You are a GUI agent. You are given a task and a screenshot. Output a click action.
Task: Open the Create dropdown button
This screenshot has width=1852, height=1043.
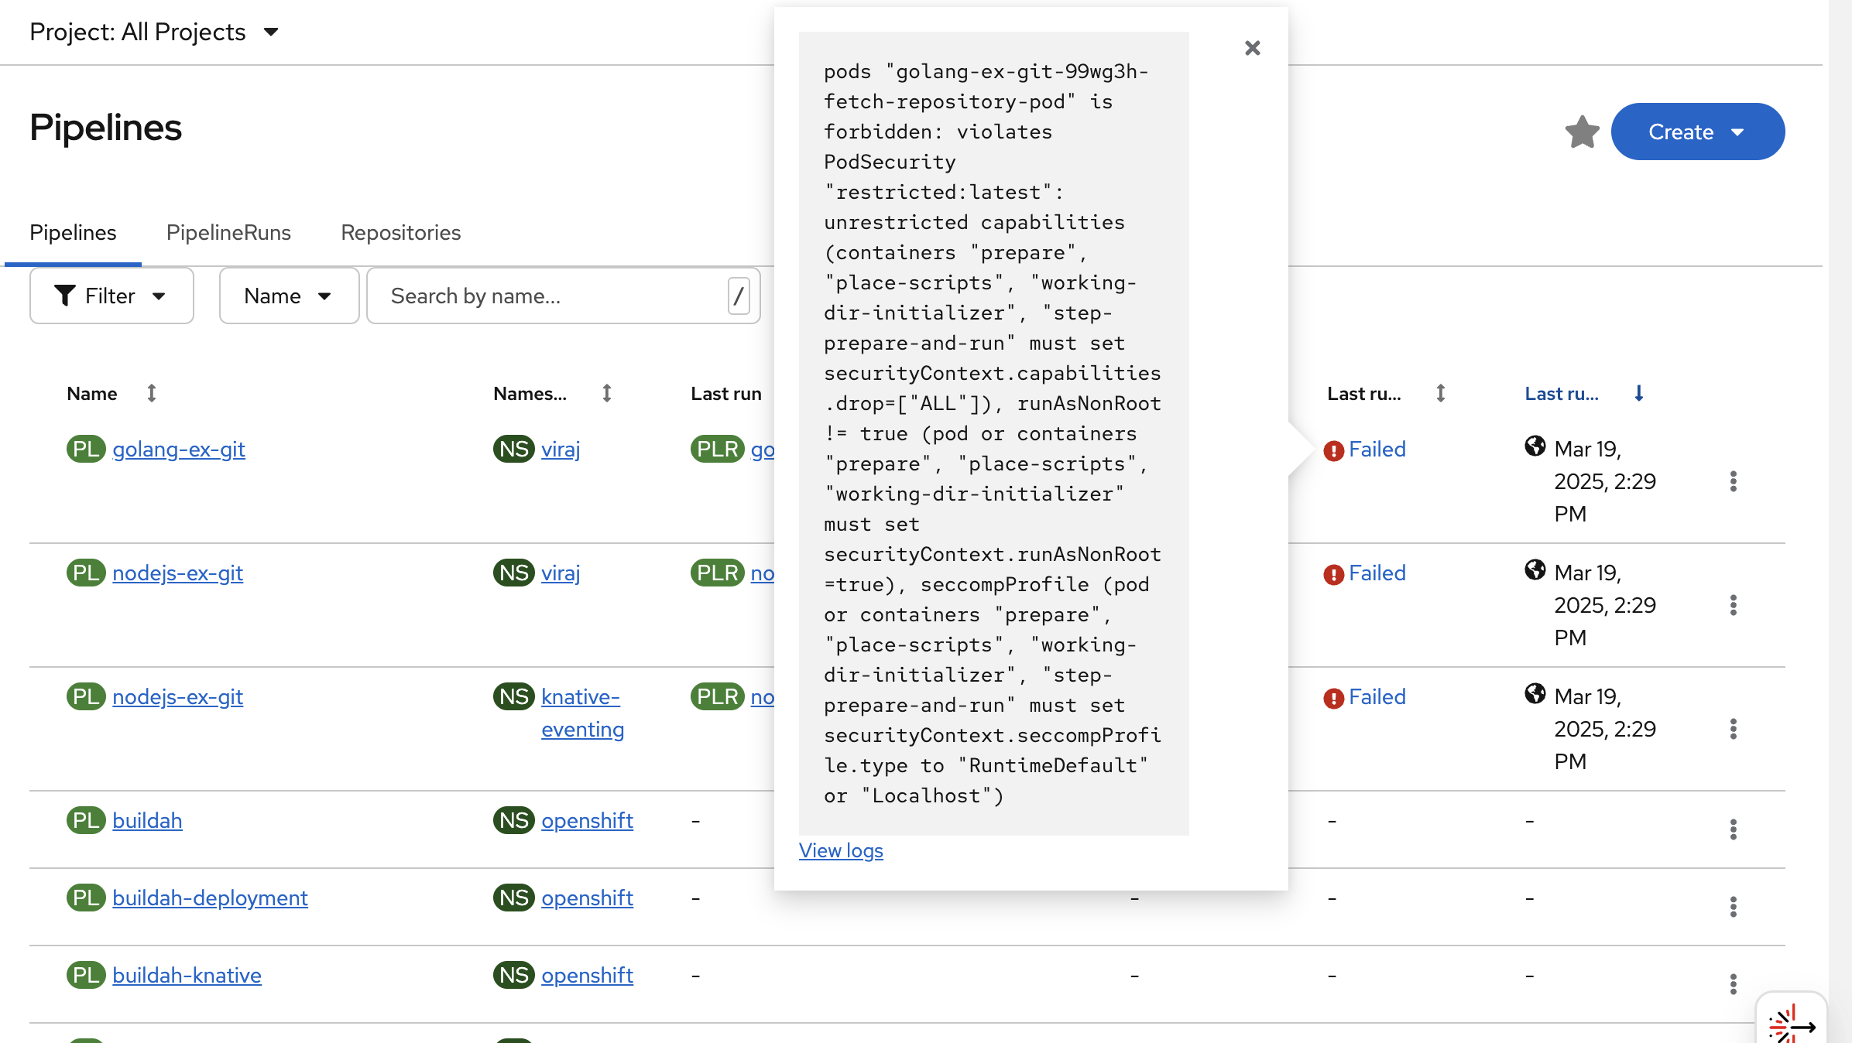tap(1697, 132)
